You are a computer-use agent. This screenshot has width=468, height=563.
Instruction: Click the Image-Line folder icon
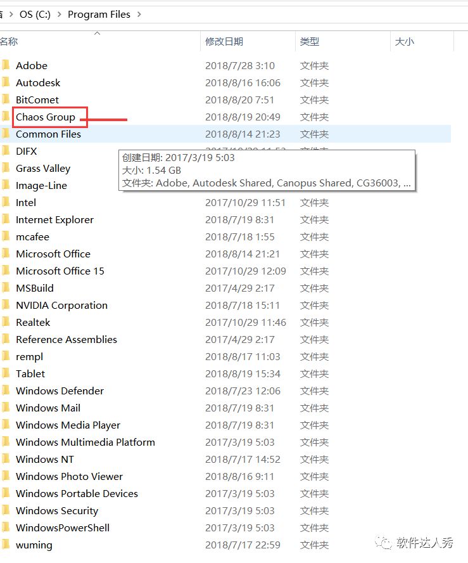(5, 185)
